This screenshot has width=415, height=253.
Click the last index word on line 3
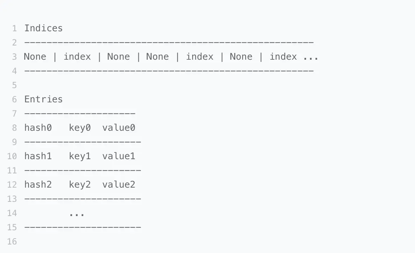[283, 57]
